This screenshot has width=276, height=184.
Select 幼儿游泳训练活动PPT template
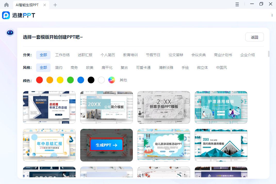tap(164, 145)
